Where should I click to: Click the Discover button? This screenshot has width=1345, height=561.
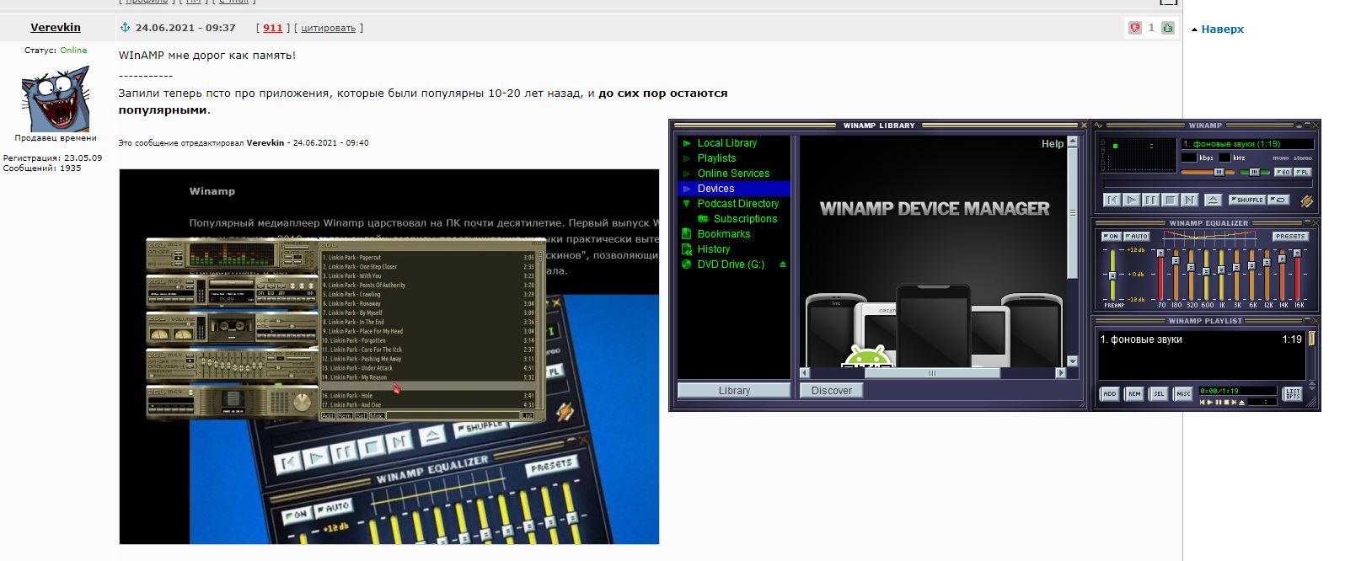(832, 391)
